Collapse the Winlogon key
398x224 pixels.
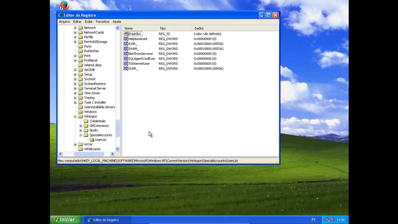[x=75, y=116]
